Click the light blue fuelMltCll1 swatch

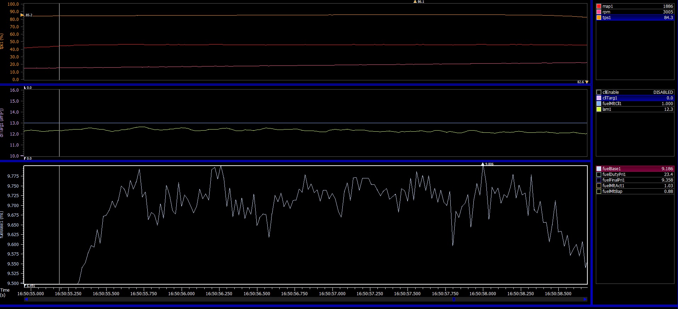599,104
